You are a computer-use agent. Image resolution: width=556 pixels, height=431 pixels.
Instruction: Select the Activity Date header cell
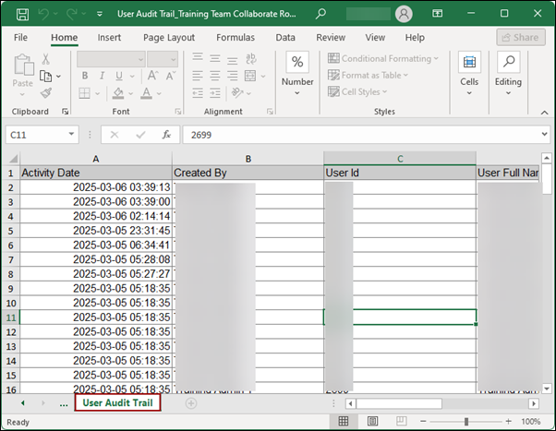click(96, 173)
